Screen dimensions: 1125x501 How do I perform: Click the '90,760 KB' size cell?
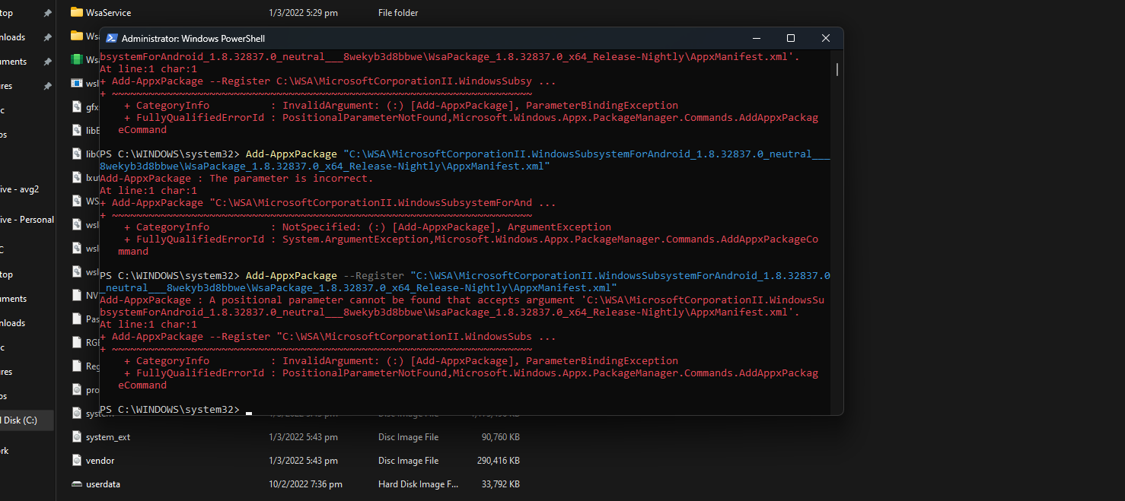[x=501, y=437]
